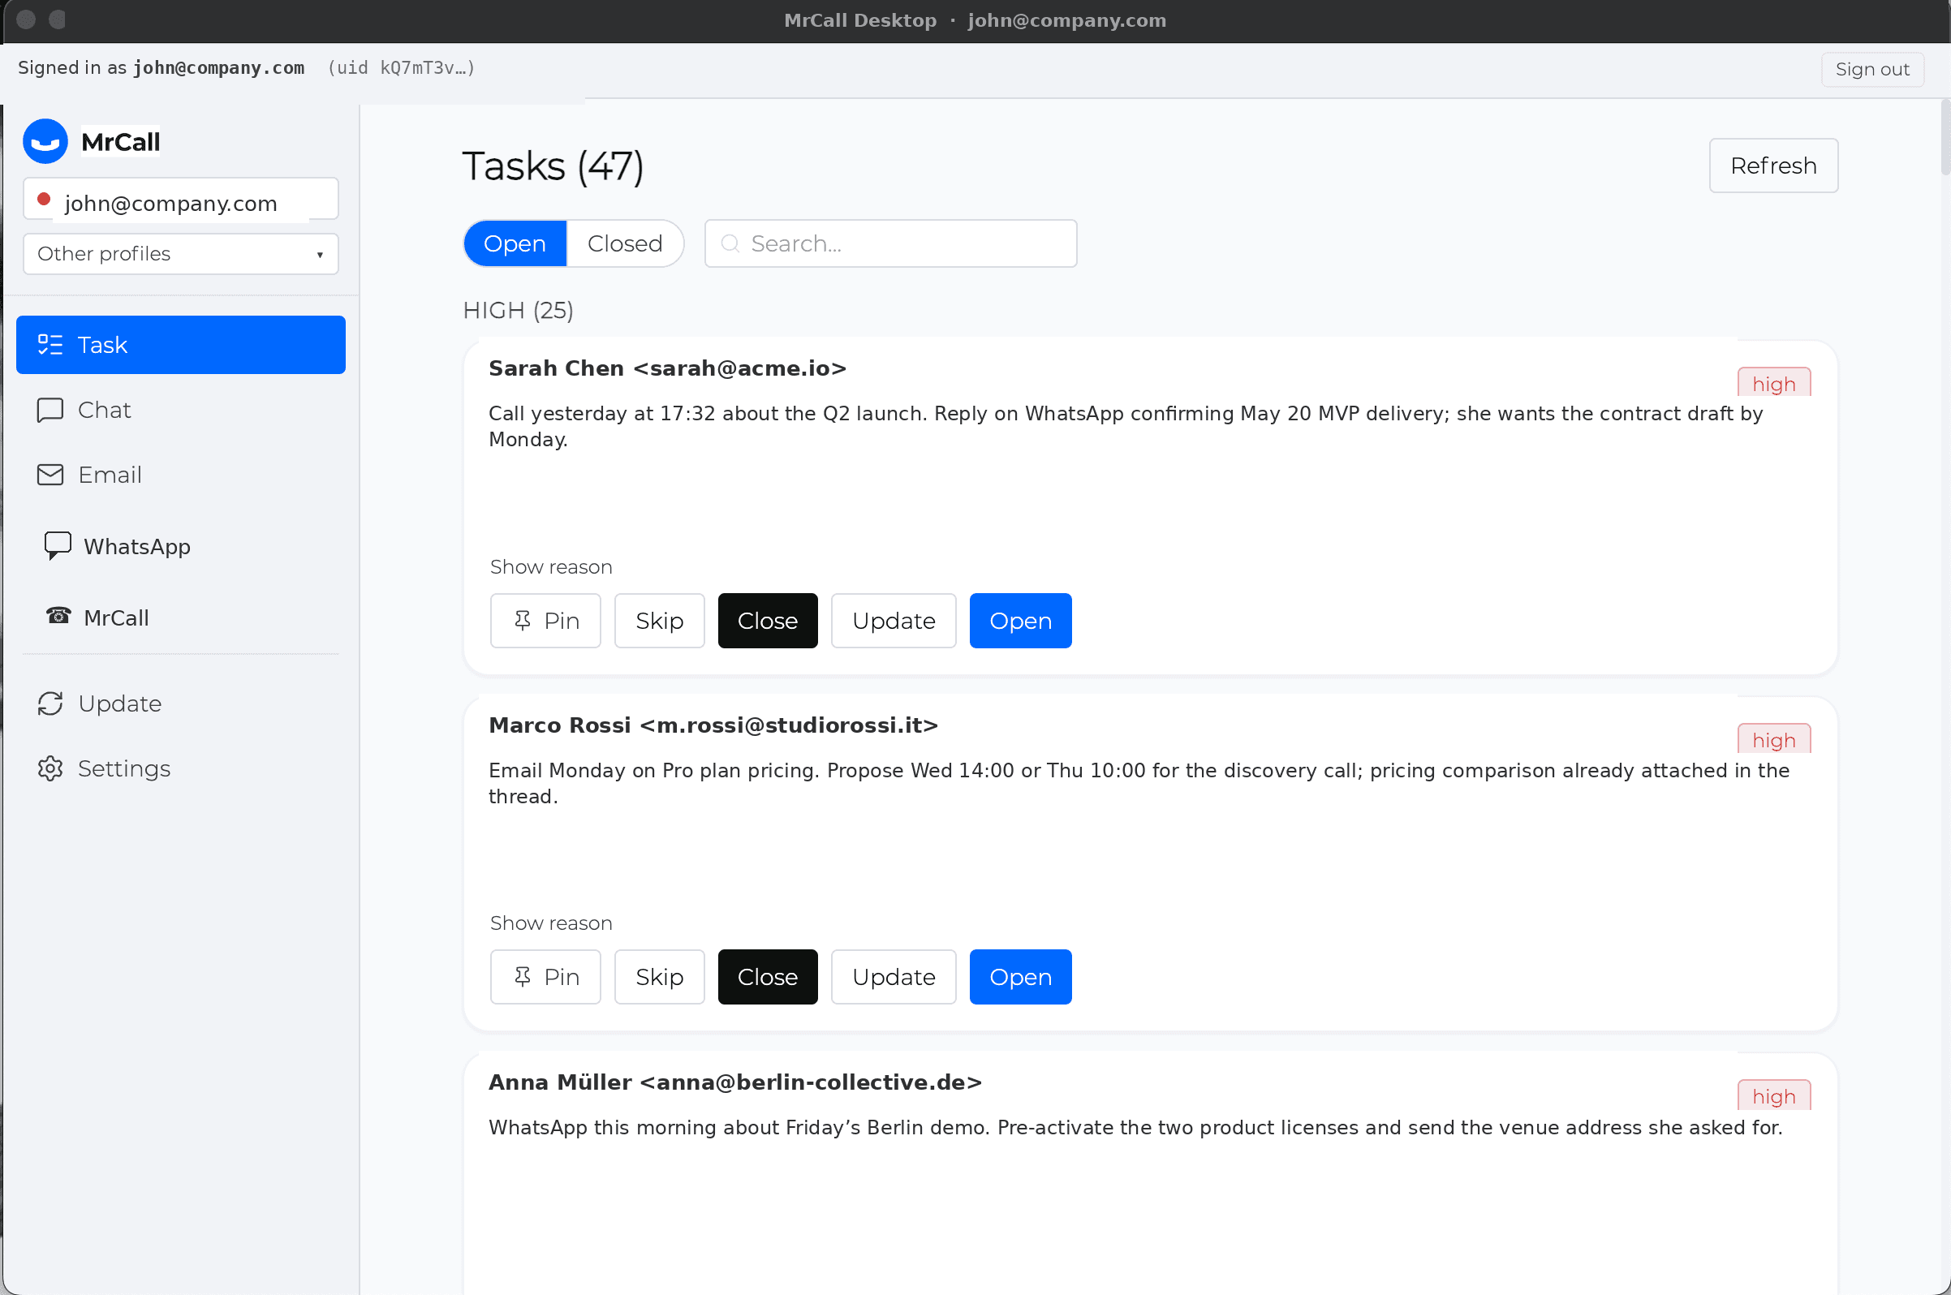Click Sign out

tap(1872, 70)
